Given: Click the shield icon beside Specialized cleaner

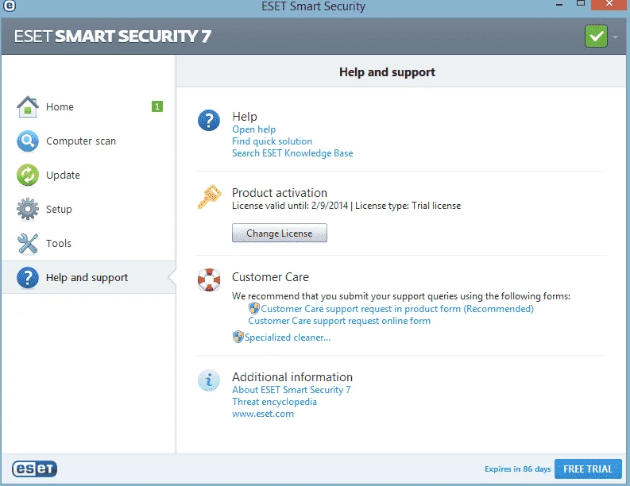Looking at the screenshot, I should pyautogui.click(x=238, y=337).
